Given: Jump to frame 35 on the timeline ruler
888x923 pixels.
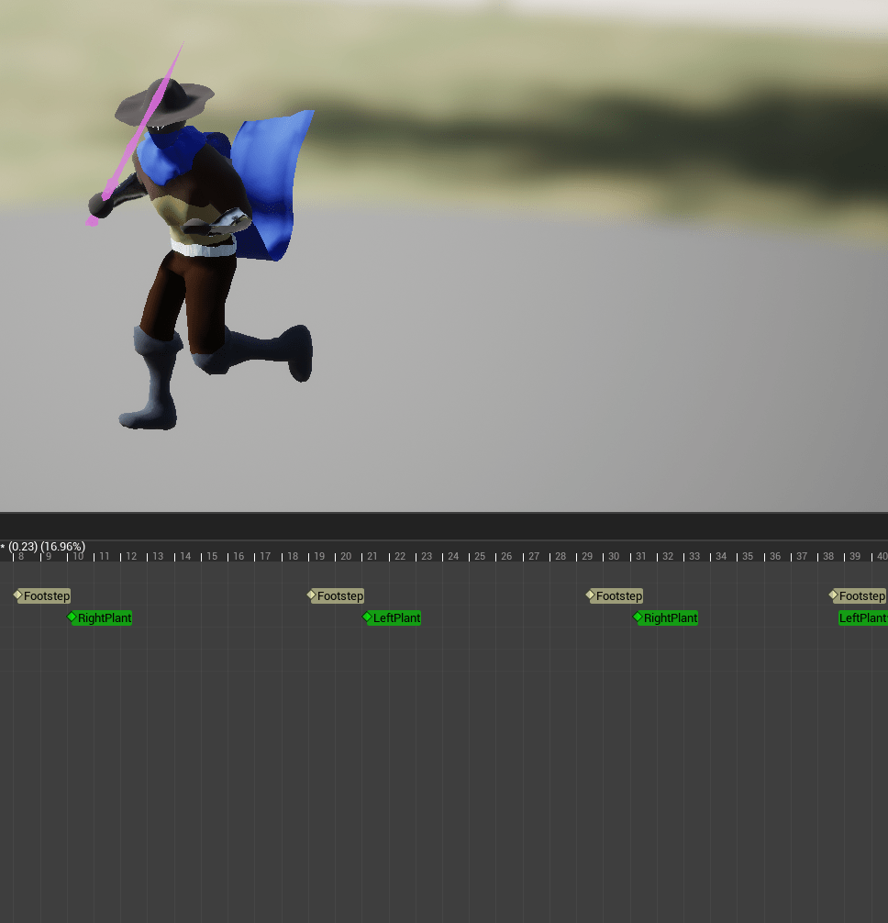Looking at the screenshot, I should pos(748,556).
